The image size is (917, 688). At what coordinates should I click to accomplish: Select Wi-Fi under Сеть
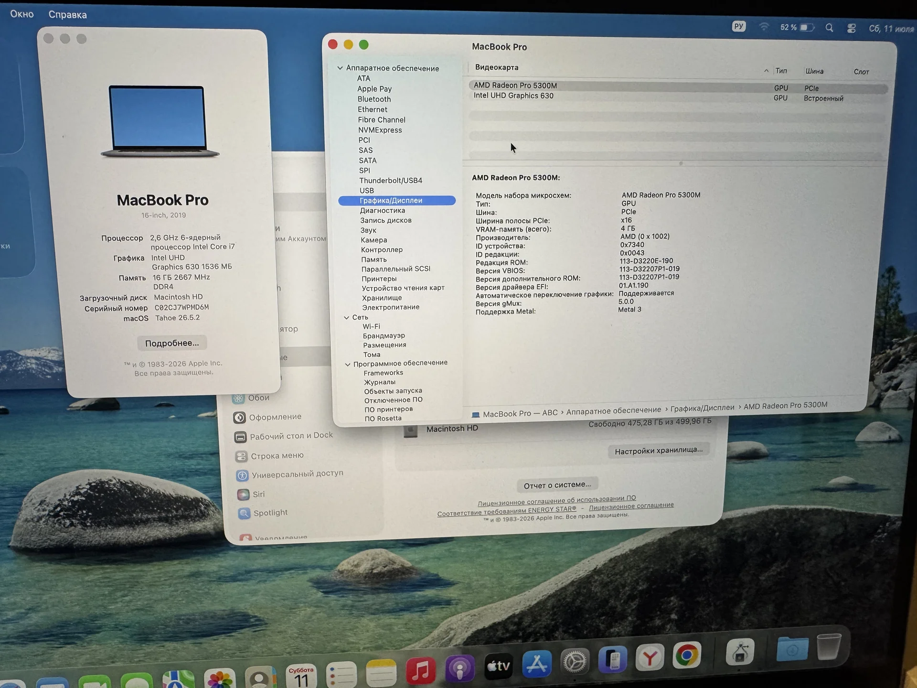point(371,326)
